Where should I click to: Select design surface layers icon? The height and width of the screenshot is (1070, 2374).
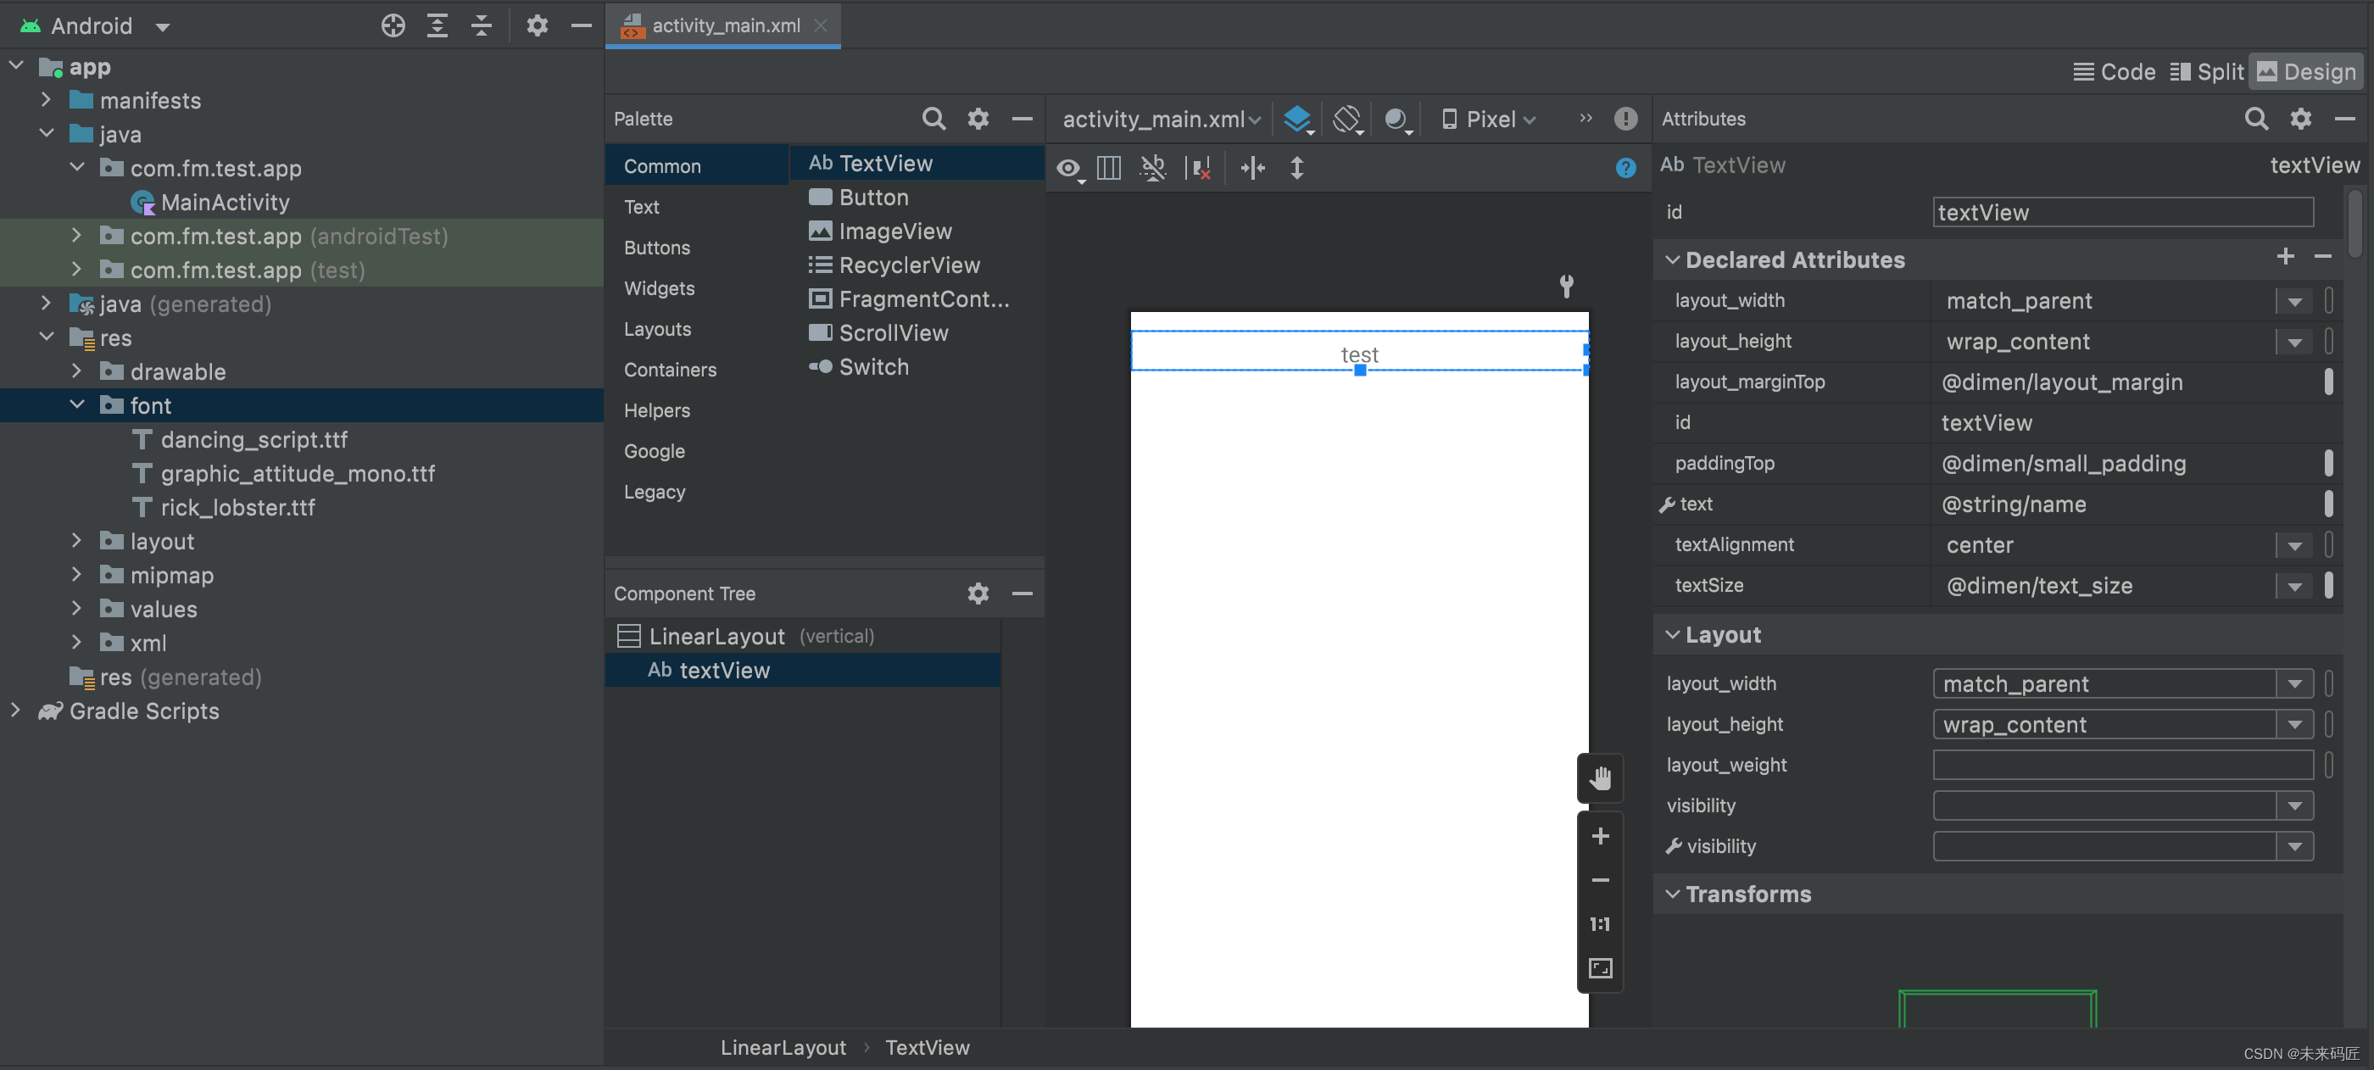coord(1297,119)
